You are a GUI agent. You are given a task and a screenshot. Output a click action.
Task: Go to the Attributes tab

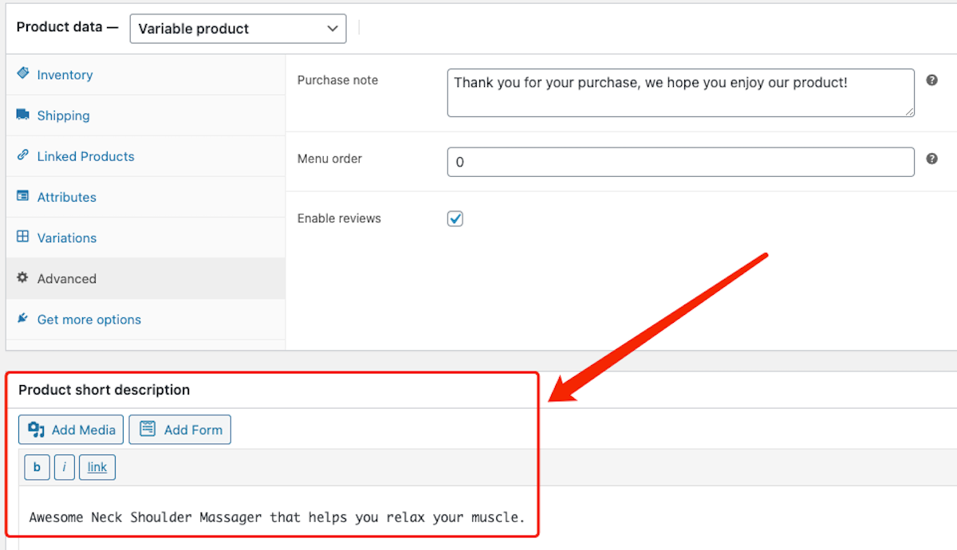[145, 197]
